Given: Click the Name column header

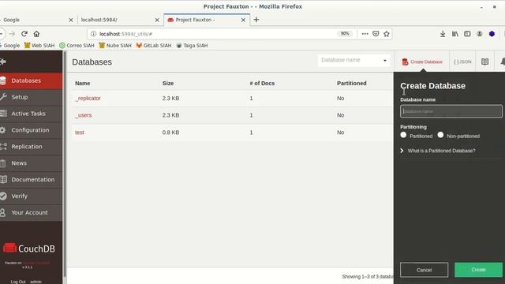Looking at the screenshot, I should [82, 84].
